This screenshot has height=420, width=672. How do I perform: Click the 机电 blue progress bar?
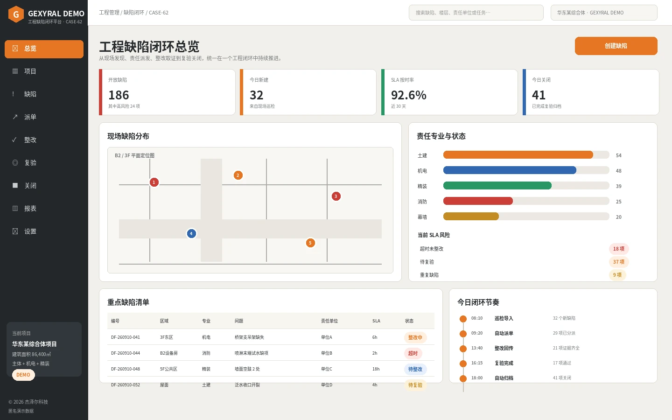(510, 170)
